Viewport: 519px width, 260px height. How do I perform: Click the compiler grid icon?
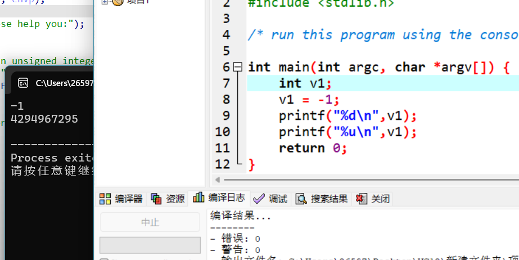click(x=105, y=199)
